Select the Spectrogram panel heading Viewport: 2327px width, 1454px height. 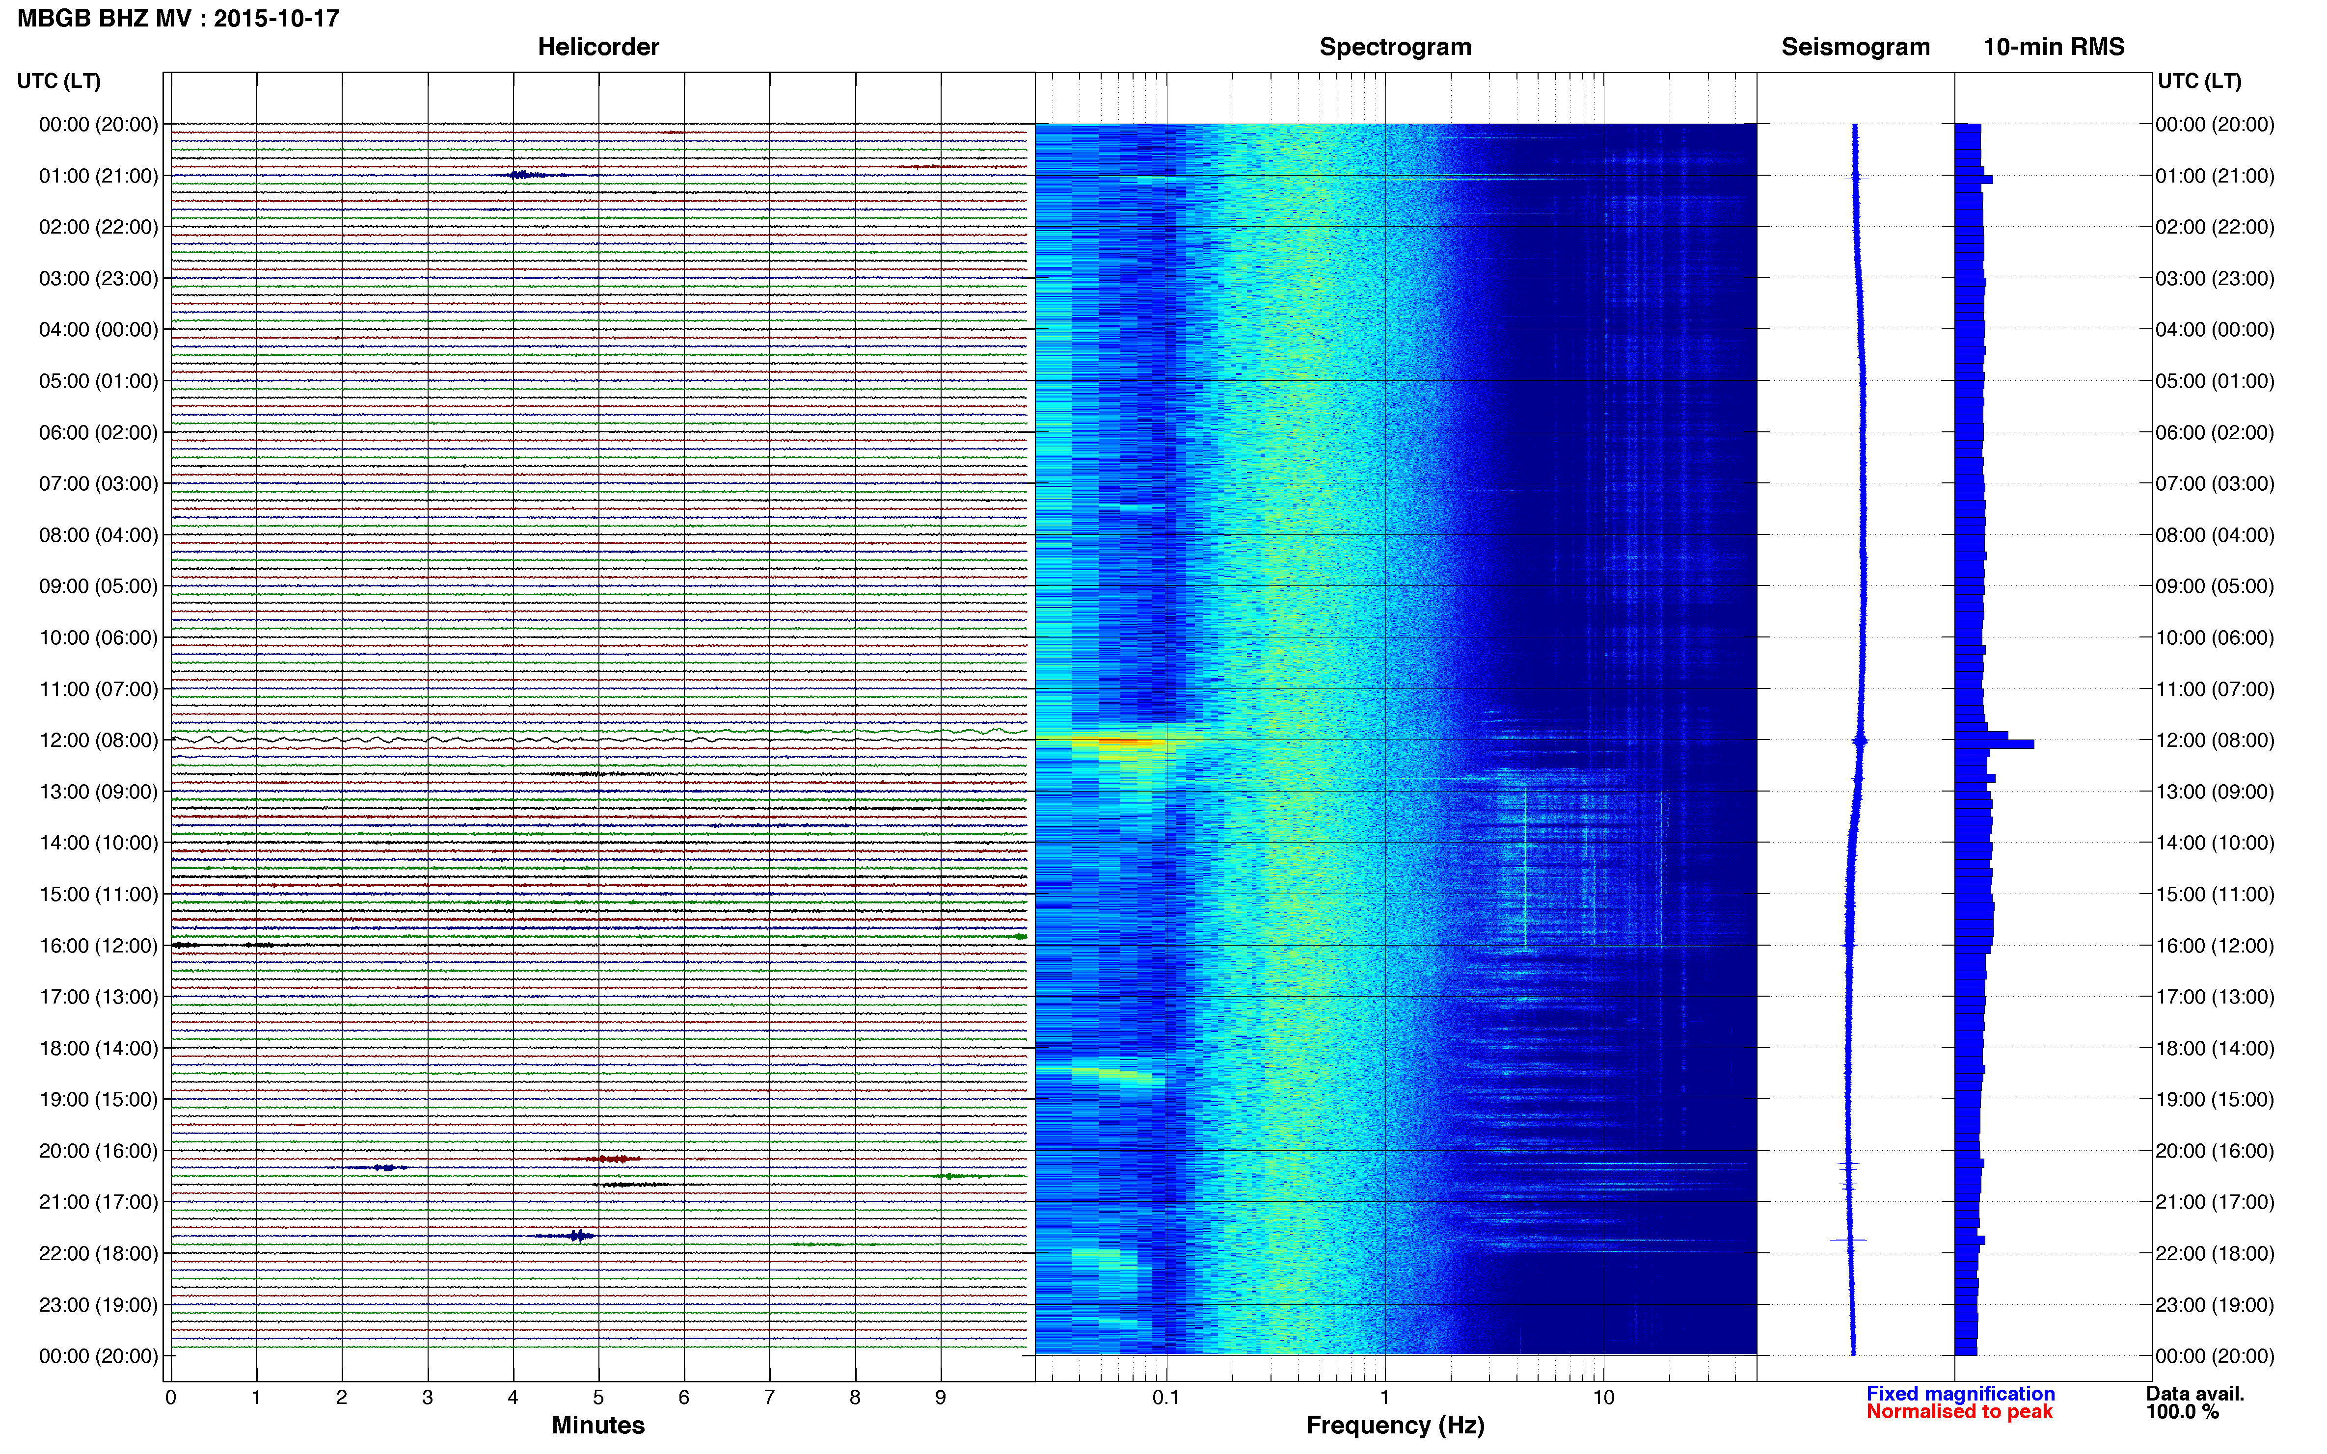1395,47
